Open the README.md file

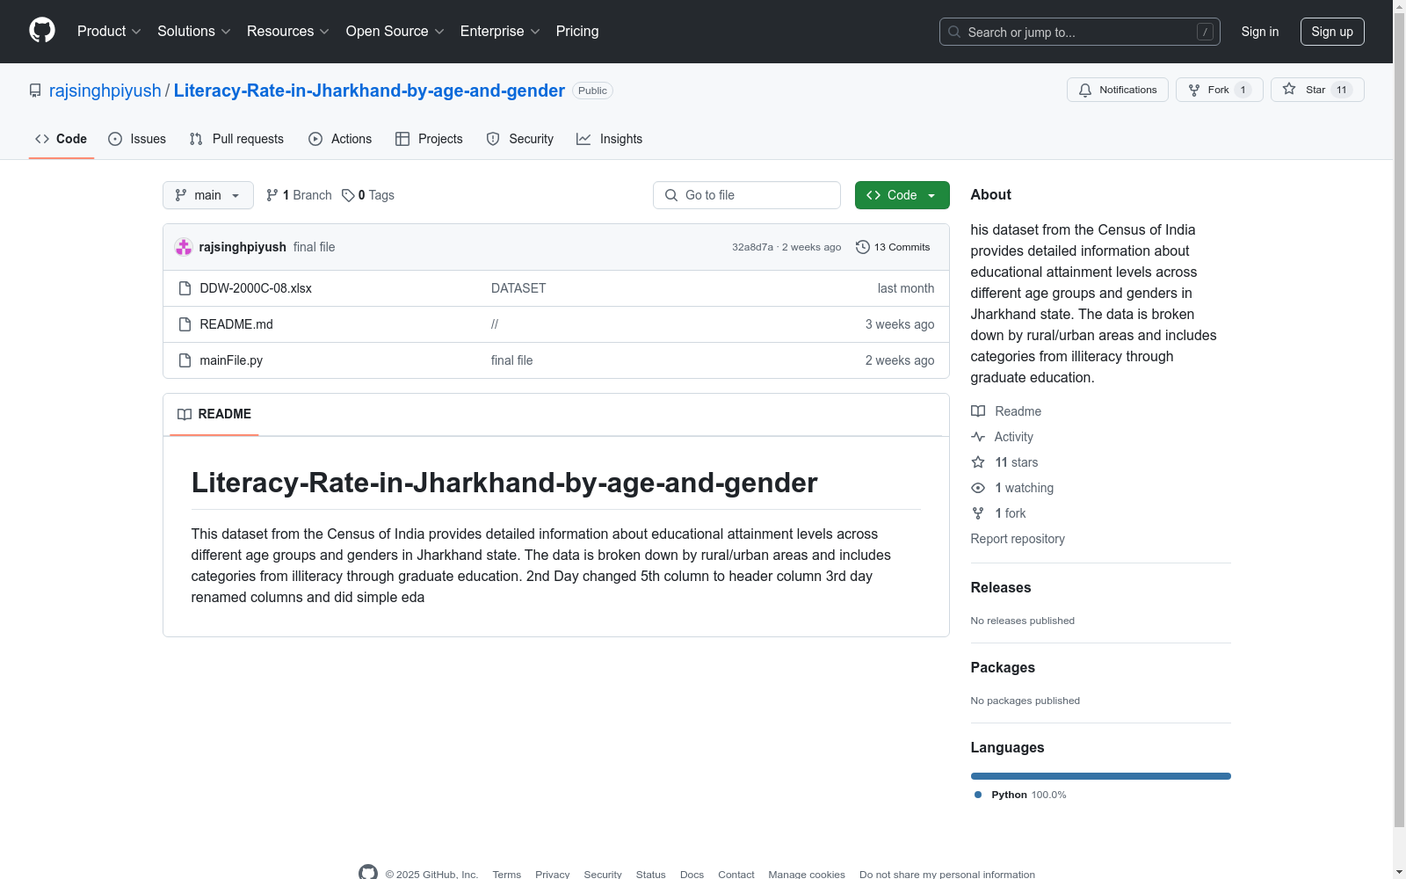click(x=236, y=324)
